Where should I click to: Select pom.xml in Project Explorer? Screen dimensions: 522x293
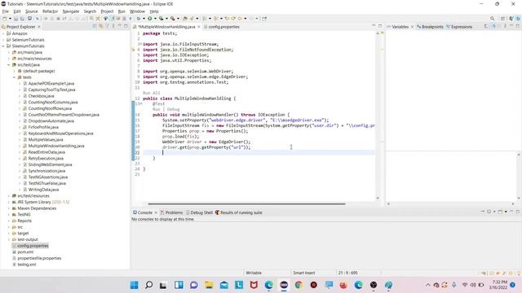[25, 252]
